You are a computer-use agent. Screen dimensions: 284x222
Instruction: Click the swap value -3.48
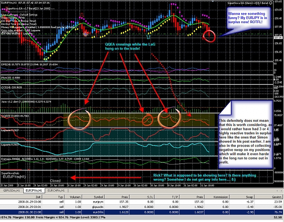coord(250,207)
